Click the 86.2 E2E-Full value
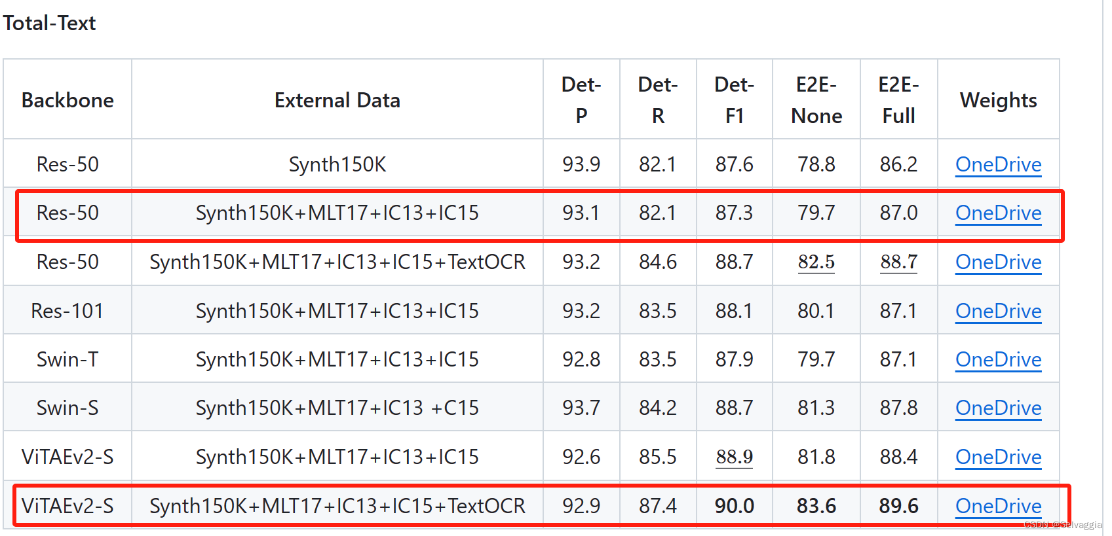This screenshot has height=536, width=1112. click(898, 164)
